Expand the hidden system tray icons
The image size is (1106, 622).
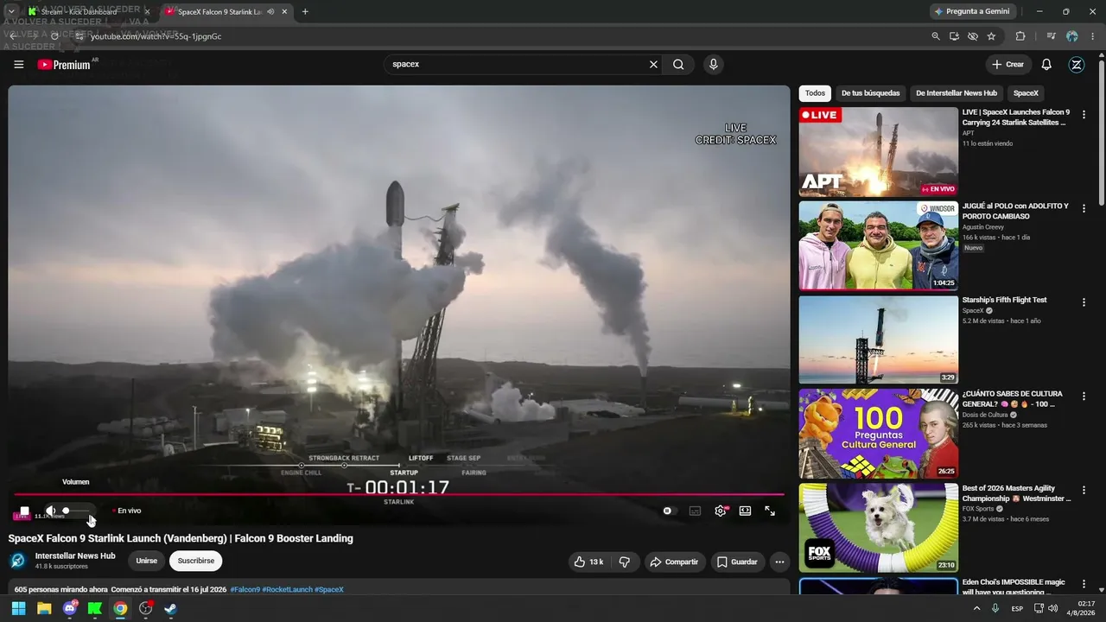977,608
